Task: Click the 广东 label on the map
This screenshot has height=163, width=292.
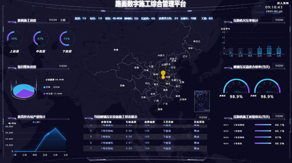Action: [165, 104]
